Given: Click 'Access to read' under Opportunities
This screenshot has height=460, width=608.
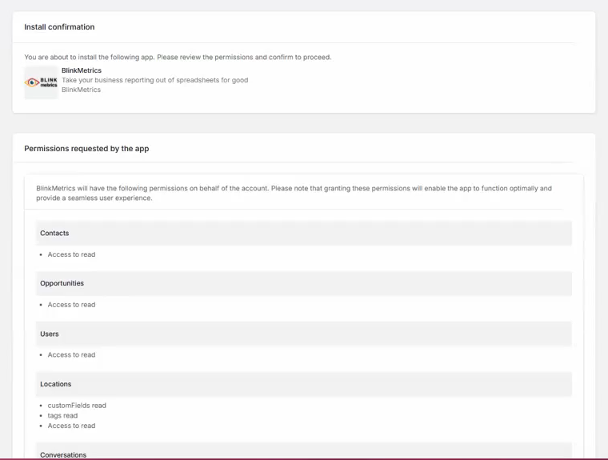Looking at the screenshot, I should click(71, 305).
